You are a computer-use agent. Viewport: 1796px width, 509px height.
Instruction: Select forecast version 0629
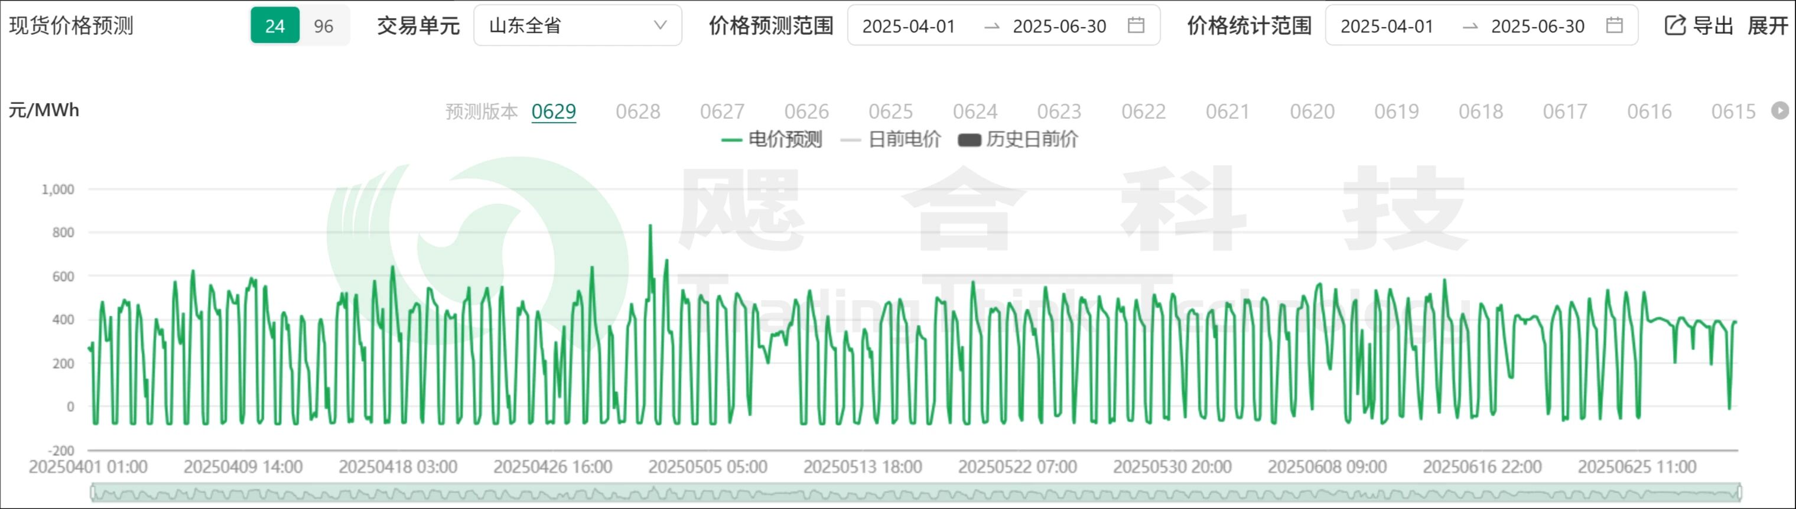554,112
